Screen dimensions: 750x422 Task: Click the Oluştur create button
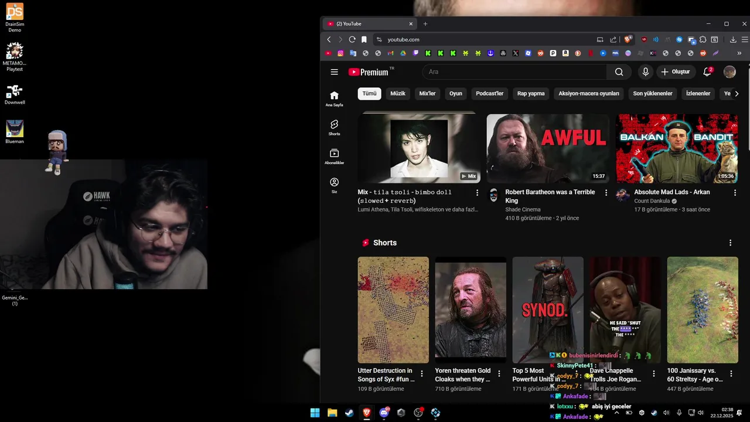[x=676, y=72]
